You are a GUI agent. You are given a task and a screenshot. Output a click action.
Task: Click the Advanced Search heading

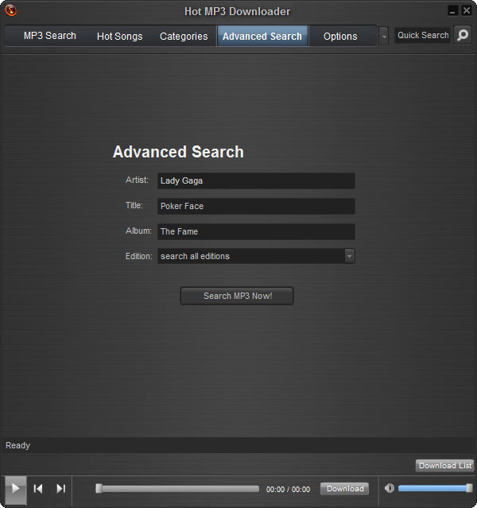point(178,152)
